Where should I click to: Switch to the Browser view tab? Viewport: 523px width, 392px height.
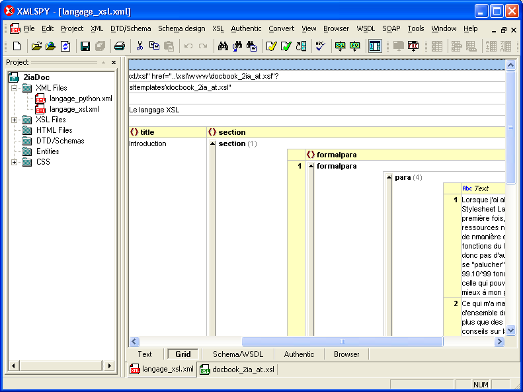click(346, 354)
